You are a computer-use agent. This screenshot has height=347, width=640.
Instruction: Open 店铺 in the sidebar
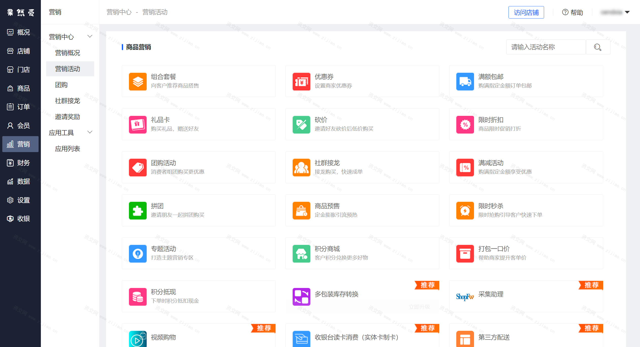point(20,51)
